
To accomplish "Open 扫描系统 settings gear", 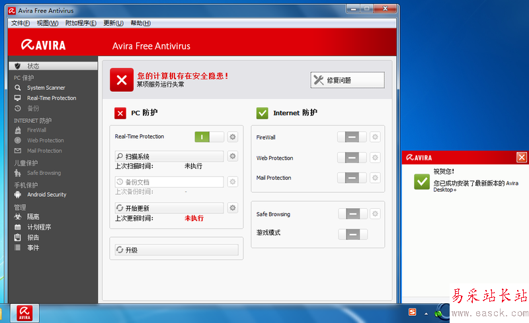I will (x=233, y=156).
